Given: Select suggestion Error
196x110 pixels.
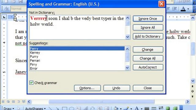Looking at the screenshot, I should pyautogui.click(x=77, y=68).
